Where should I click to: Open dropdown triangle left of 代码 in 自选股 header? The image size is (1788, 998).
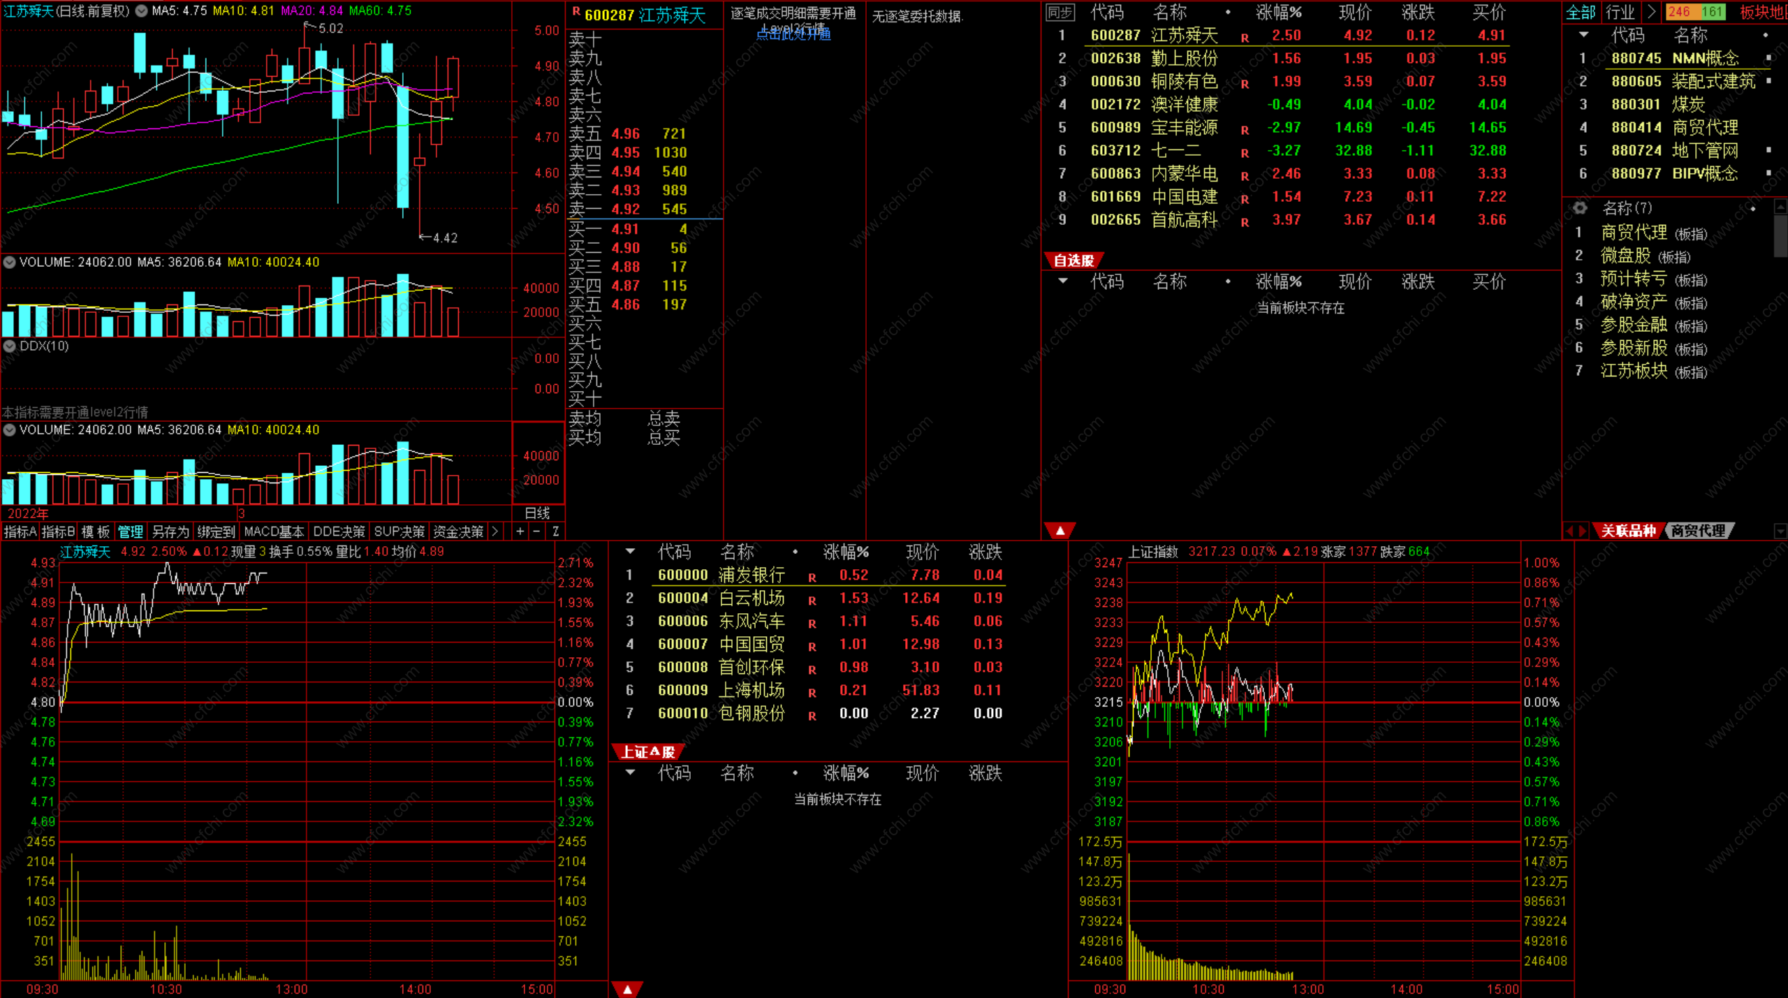pos(1063,281)
